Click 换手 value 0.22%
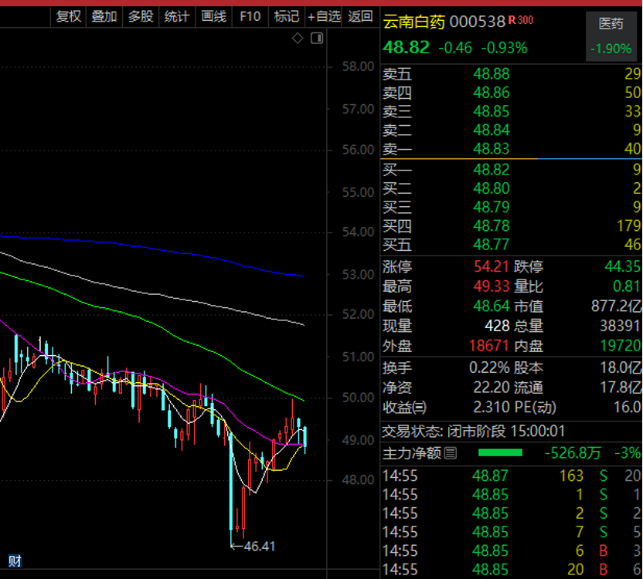This screenshot has width=643, height=579. click(489, 367)
